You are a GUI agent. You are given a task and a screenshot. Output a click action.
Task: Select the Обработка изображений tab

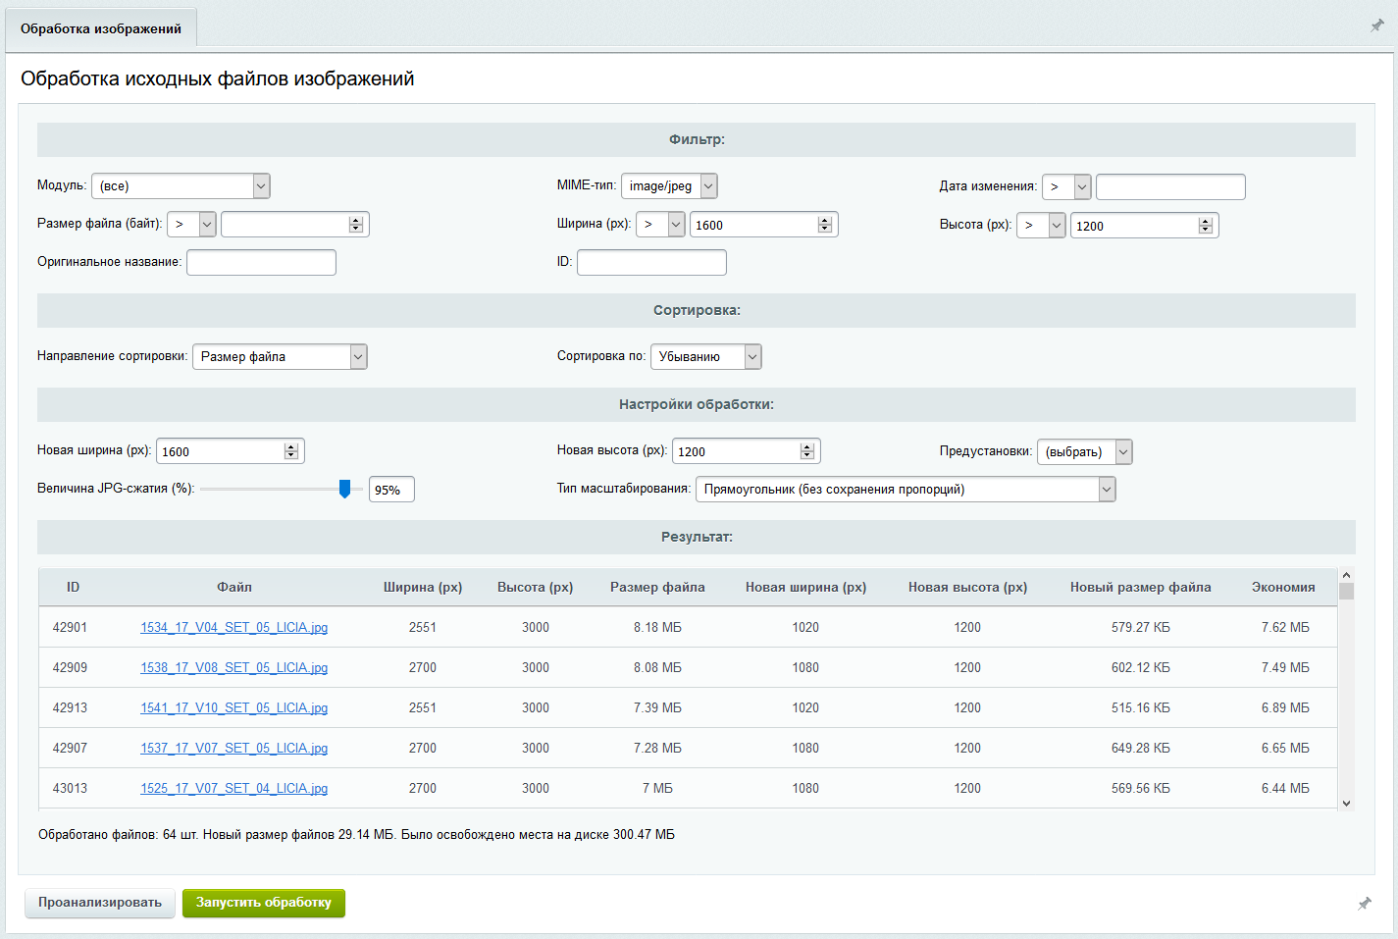101,28
